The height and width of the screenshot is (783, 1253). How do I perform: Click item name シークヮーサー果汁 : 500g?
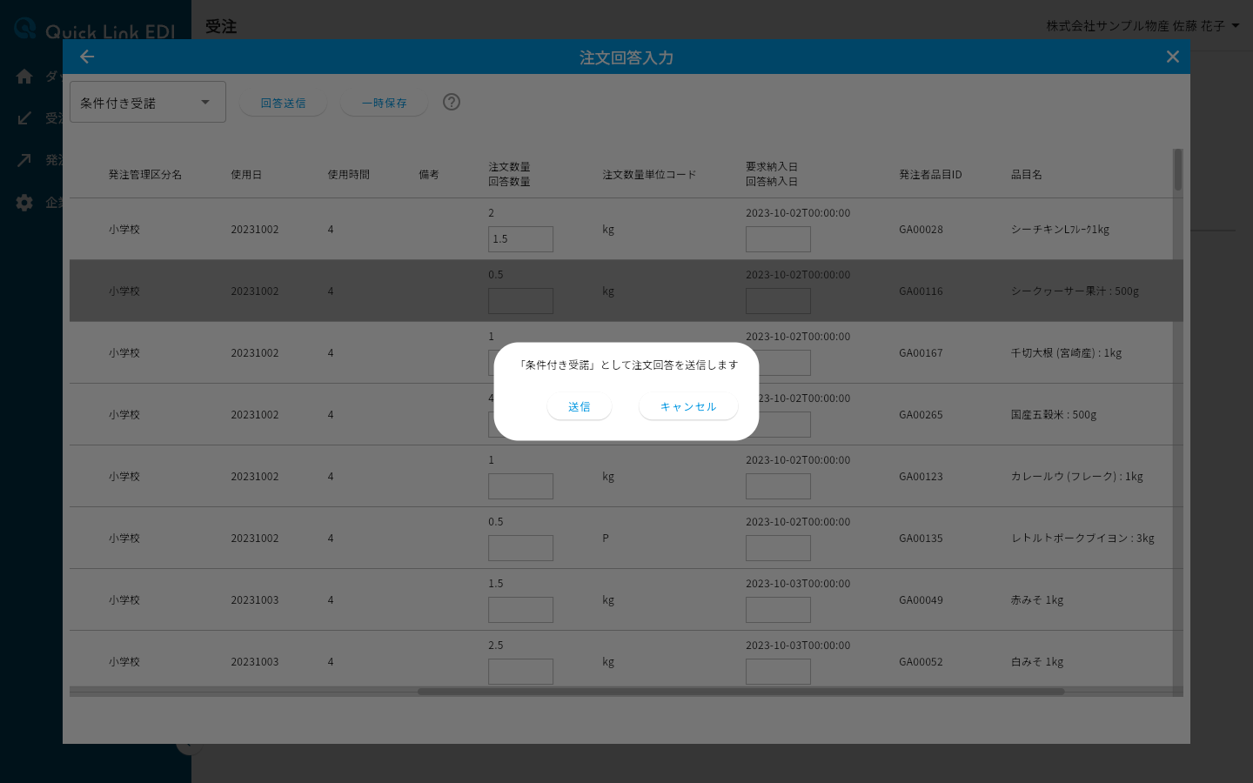pos(1075,291)
